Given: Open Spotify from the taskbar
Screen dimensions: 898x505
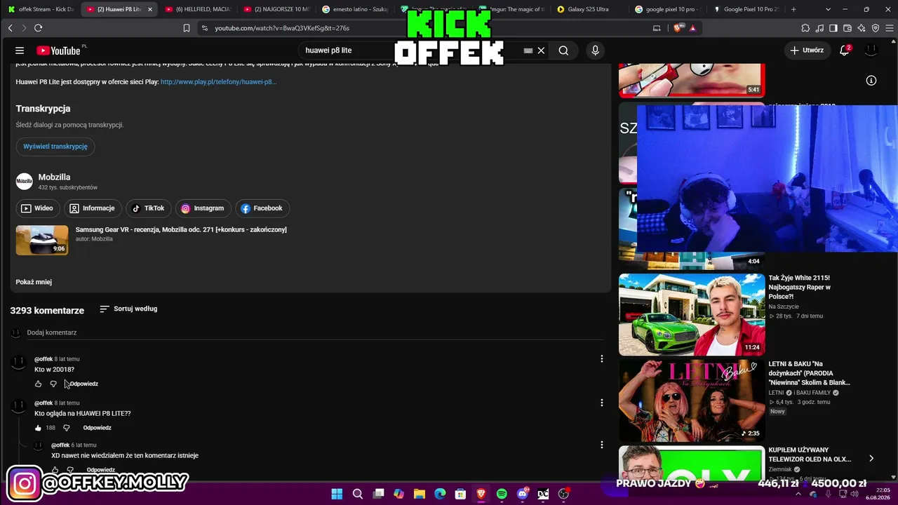Looking at the screenshot, I should click(502, 494).
